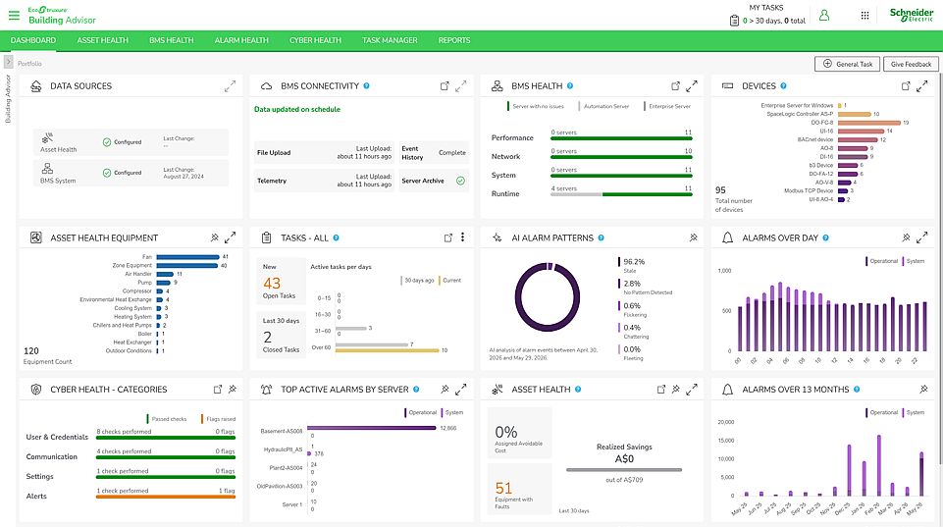Unpin the Alarms Over Day widget
This screenshot has height=527, width=943.
(x=906, y=237)
